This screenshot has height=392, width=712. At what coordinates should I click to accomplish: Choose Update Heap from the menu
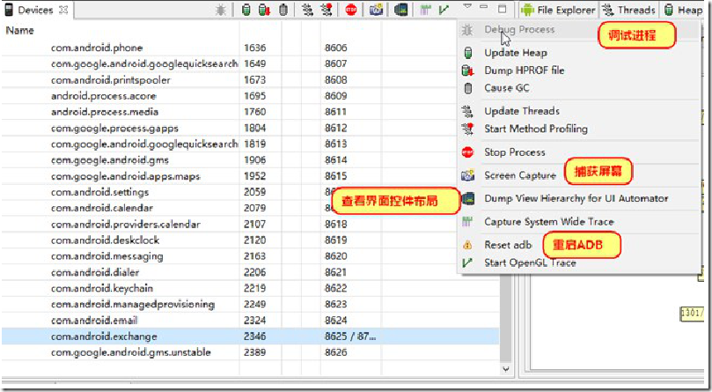tap(516, 53)
